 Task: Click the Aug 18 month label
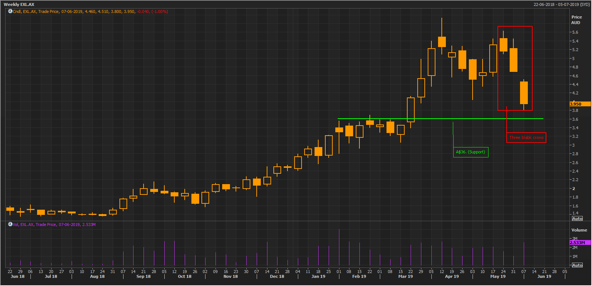[x=97, y=276]
